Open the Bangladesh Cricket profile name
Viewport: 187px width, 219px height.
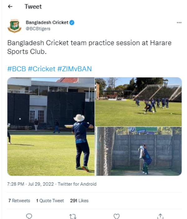click(x=47, y=23)
